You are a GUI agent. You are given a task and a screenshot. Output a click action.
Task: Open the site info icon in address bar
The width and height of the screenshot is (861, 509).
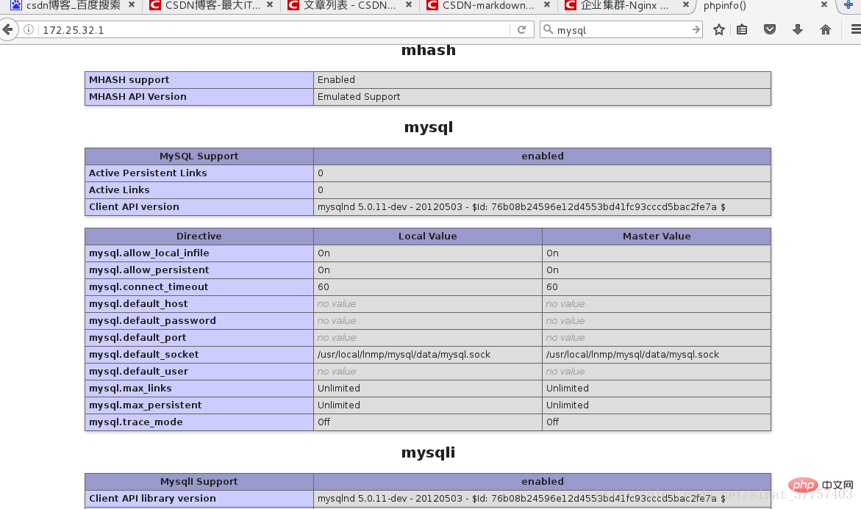(29, 29)
